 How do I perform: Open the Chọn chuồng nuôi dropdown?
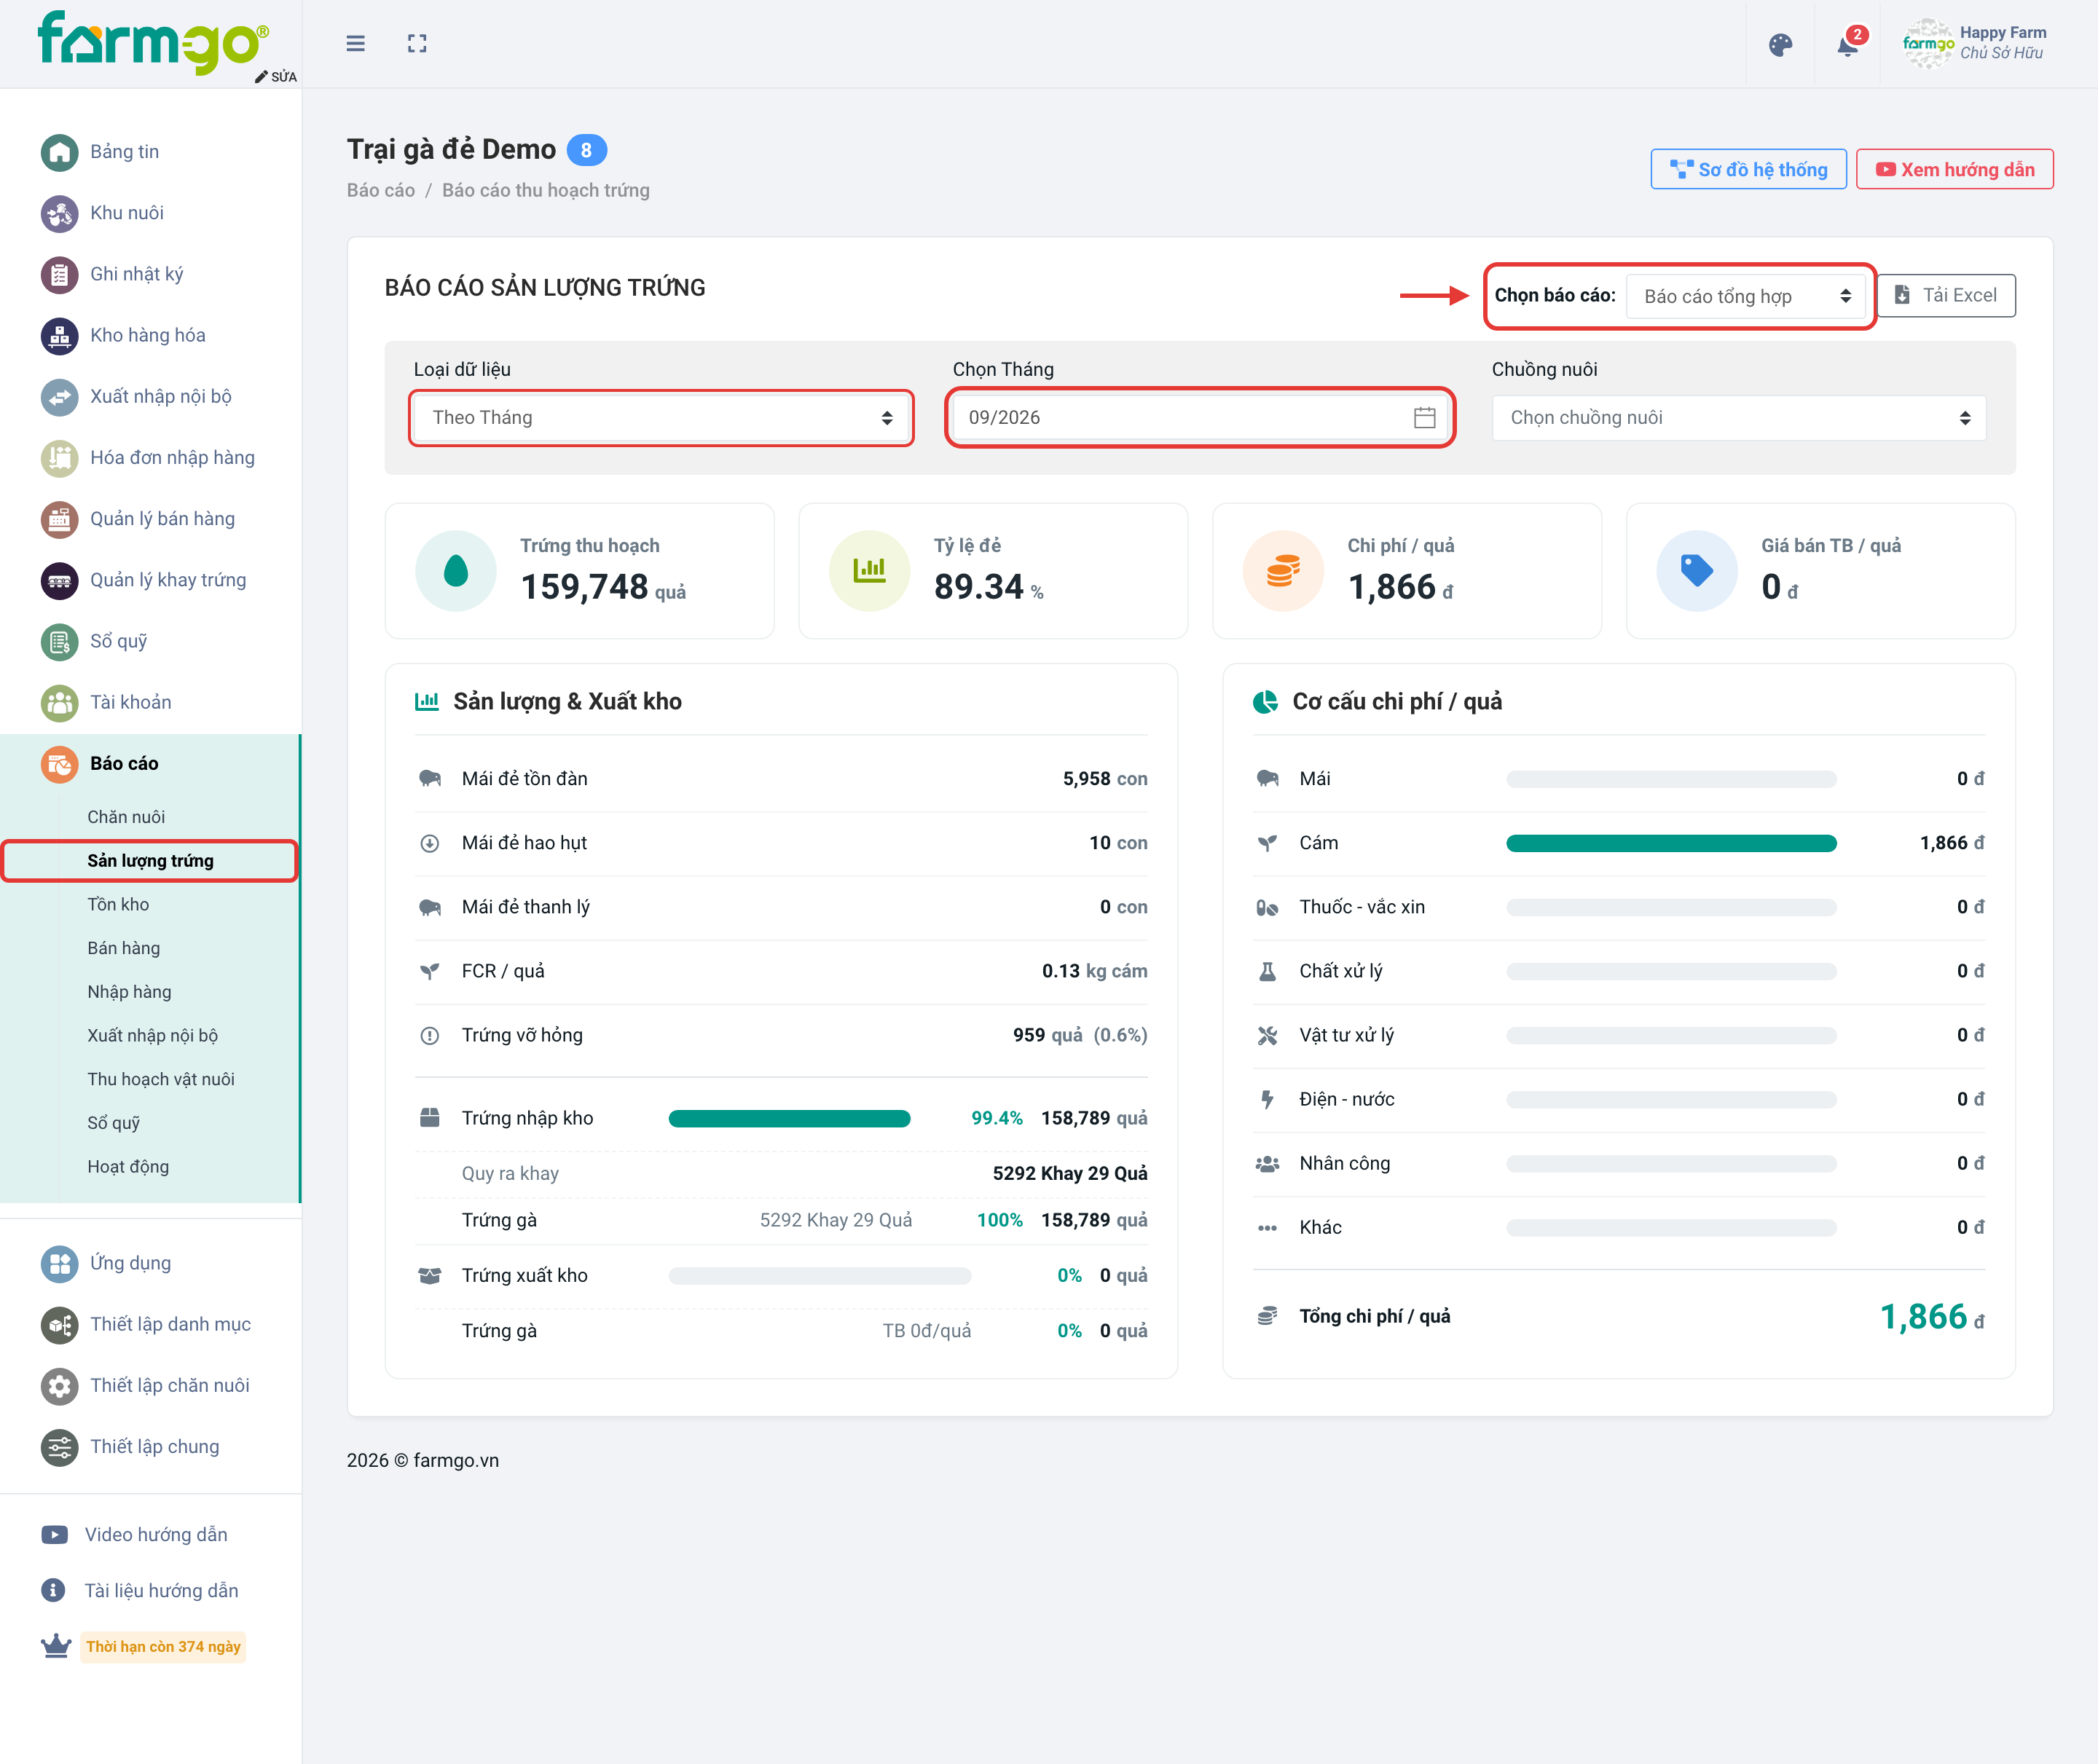pyautogui.click(x=1738, y=418)
